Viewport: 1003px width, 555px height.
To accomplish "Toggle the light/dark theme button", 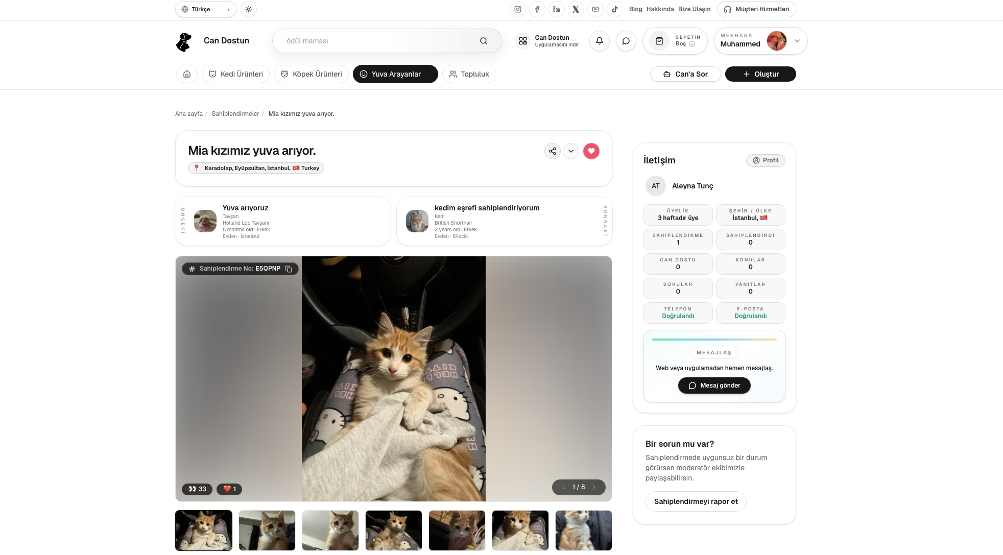I will tap(249, 9).
